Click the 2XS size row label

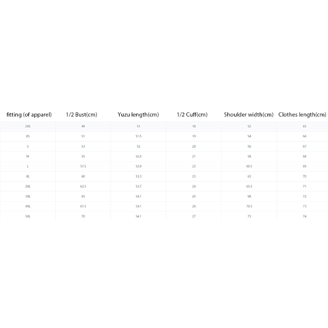coord(28,126)
